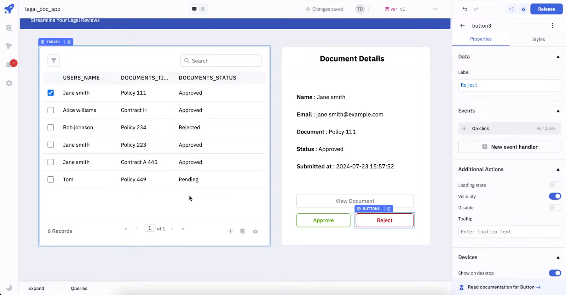
Task: Click the undo arrow
Action: [465, 9]
